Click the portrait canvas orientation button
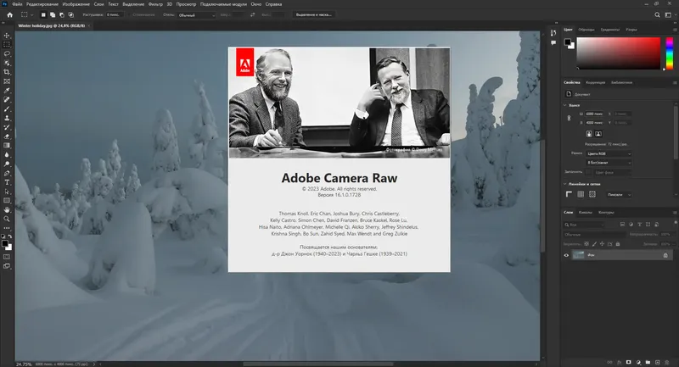The width and height of the screenshot is (679, 367). (589, 134)
